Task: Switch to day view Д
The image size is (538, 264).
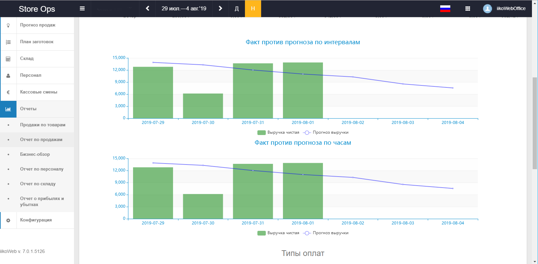Action: tap(237, 8)
